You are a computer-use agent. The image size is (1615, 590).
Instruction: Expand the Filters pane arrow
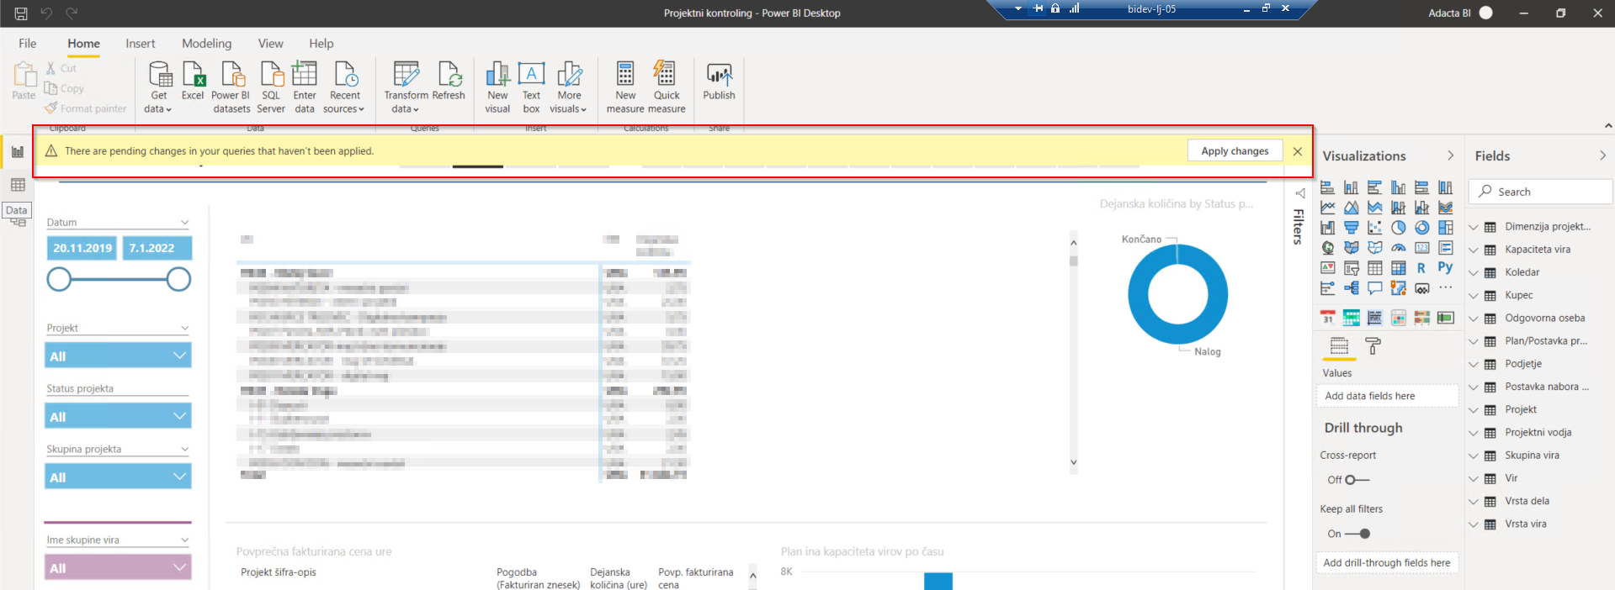tap(1299, 193)
